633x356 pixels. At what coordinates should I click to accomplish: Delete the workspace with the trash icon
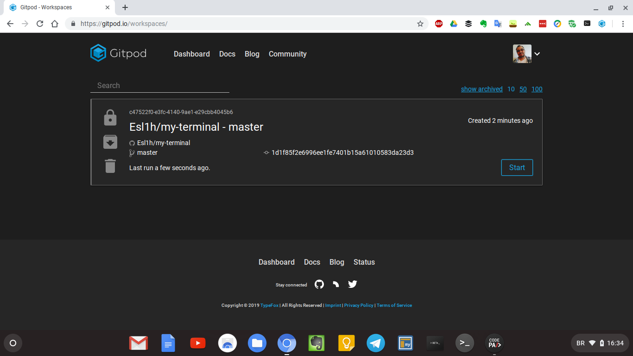tap(110, 166)
